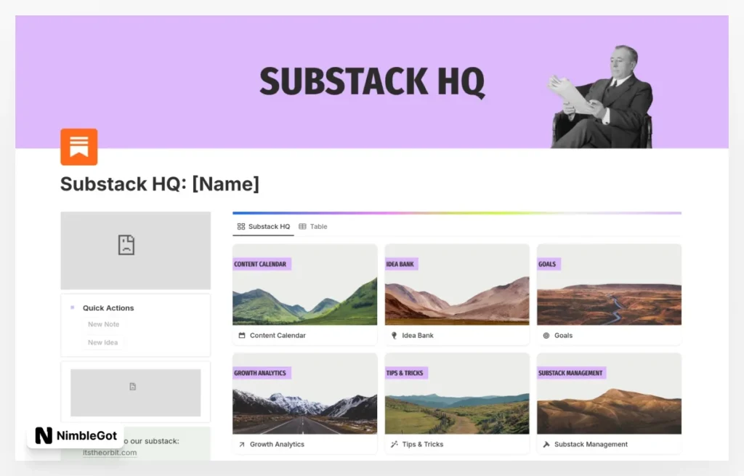Switch to the Substack HQ gallery tab
The width and height of the screenshot is (744, 476).
pyautogui.click(x=263, y=227)
